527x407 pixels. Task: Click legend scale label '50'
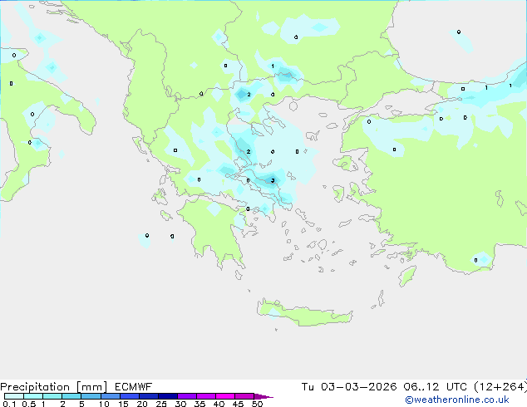coord(257,404)
